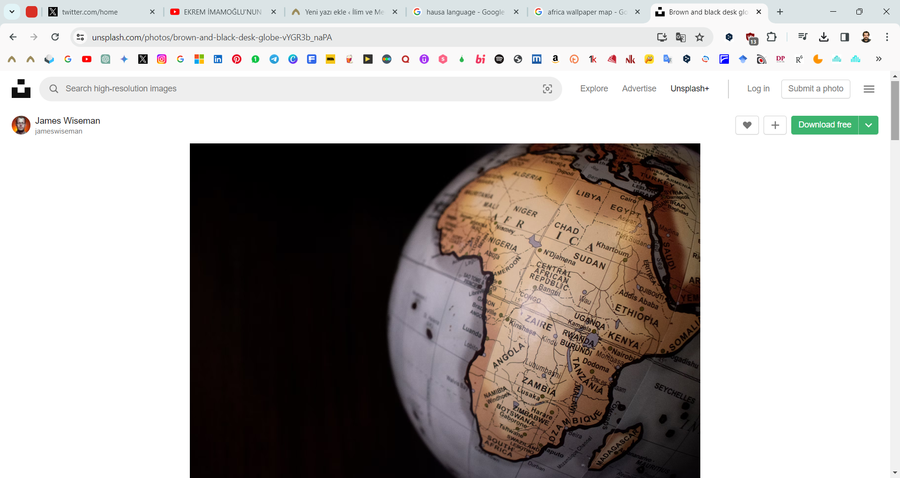Bookmark this page with star icon
Screen dimensions: 900x478
point(699,37)
